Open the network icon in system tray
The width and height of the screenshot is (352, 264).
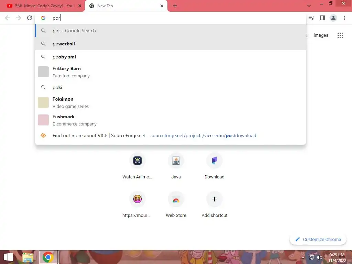(311, 257)
